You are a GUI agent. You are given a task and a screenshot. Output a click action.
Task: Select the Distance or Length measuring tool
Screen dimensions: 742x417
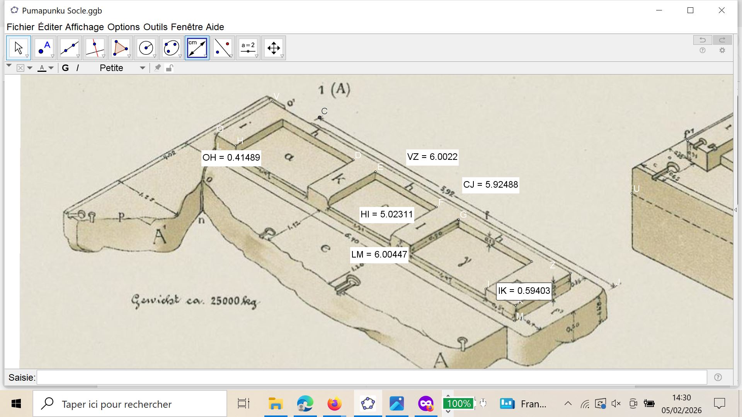coord(197,48)
